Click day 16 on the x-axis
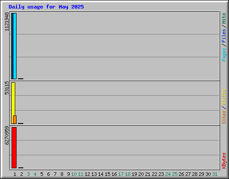This screenshot has height=179, width=229. coord(114,174)
